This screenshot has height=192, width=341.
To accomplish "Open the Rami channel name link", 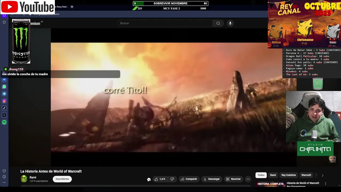I will point(33,177).
